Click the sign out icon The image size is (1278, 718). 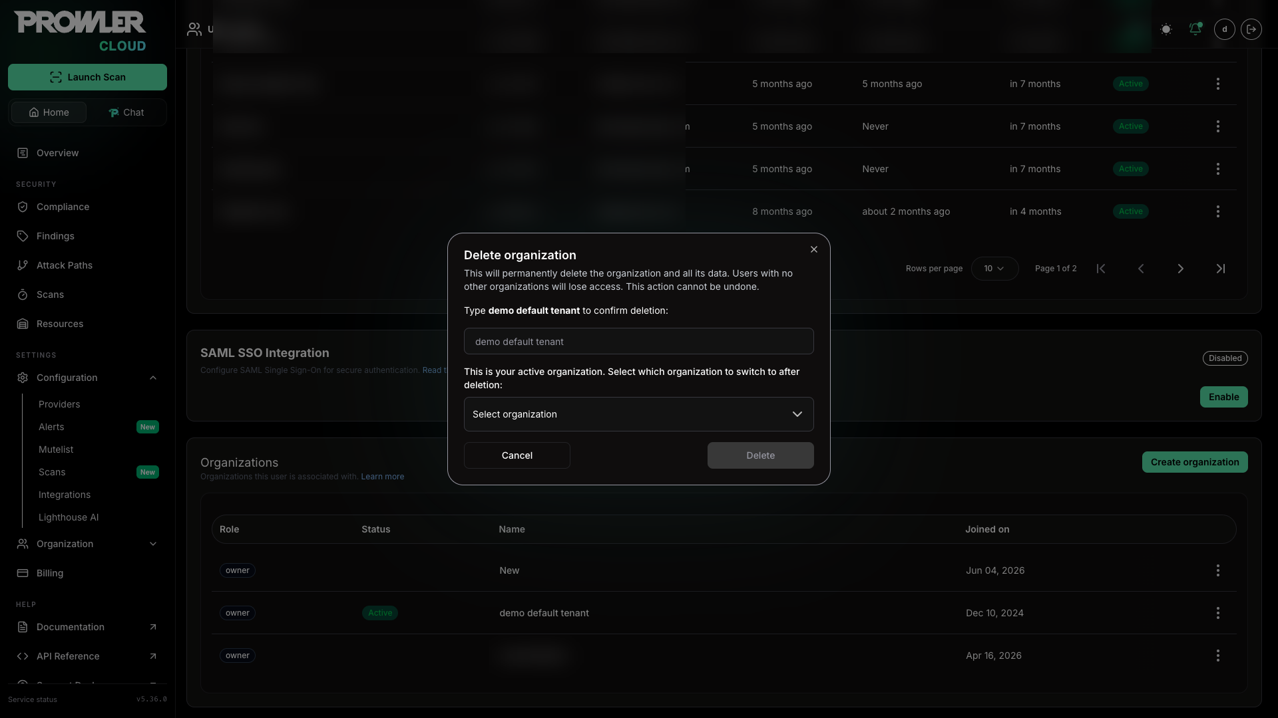pyautogui.click(x=1251, y=29)
